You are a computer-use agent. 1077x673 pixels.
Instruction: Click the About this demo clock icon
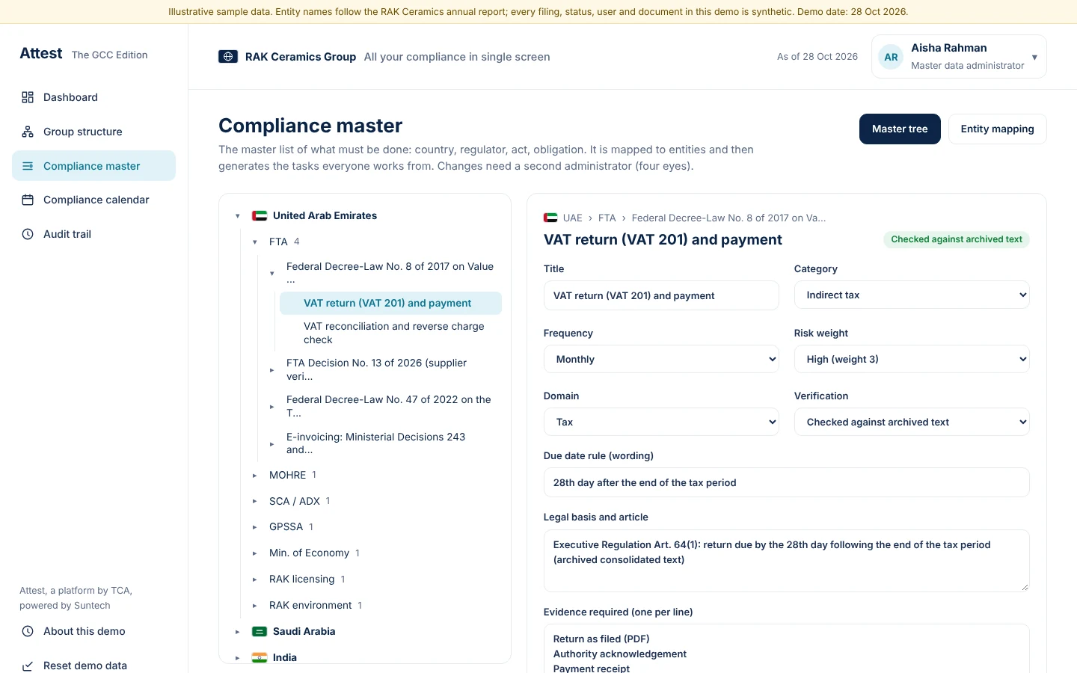click(28, 631)
